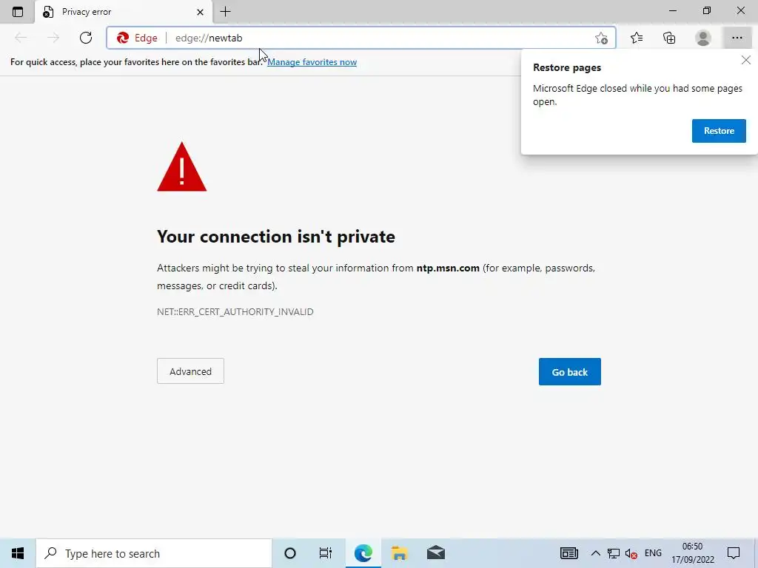
Task: Add this page to favorites star icon
Action: point(601,38)
